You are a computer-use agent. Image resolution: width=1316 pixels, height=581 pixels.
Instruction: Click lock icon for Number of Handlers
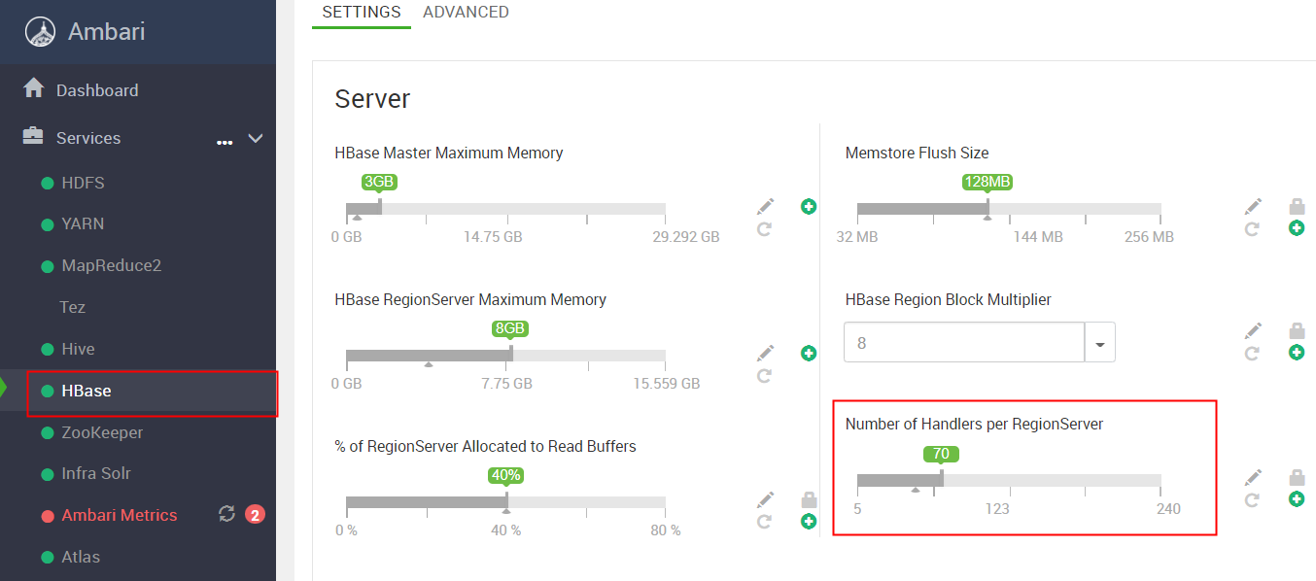click(x=1297, y=477)
